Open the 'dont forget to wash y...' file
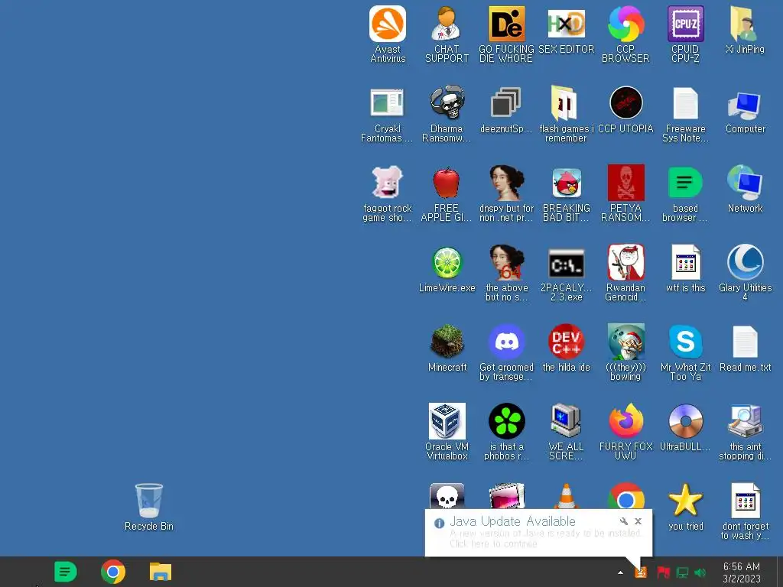This screenshot has width=783, height=587. coord(745,511)
